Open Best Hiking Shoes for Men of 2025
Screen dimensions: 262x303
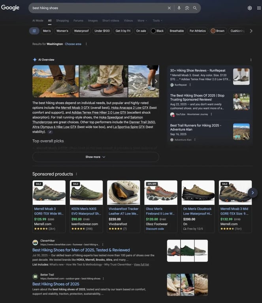[x=81, y=250]
